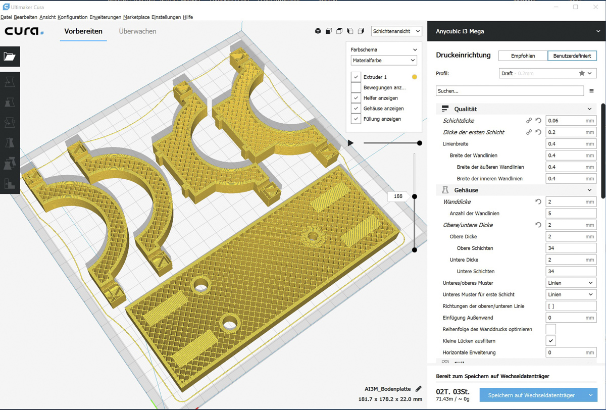Switch camera to right side view icon

361,31
